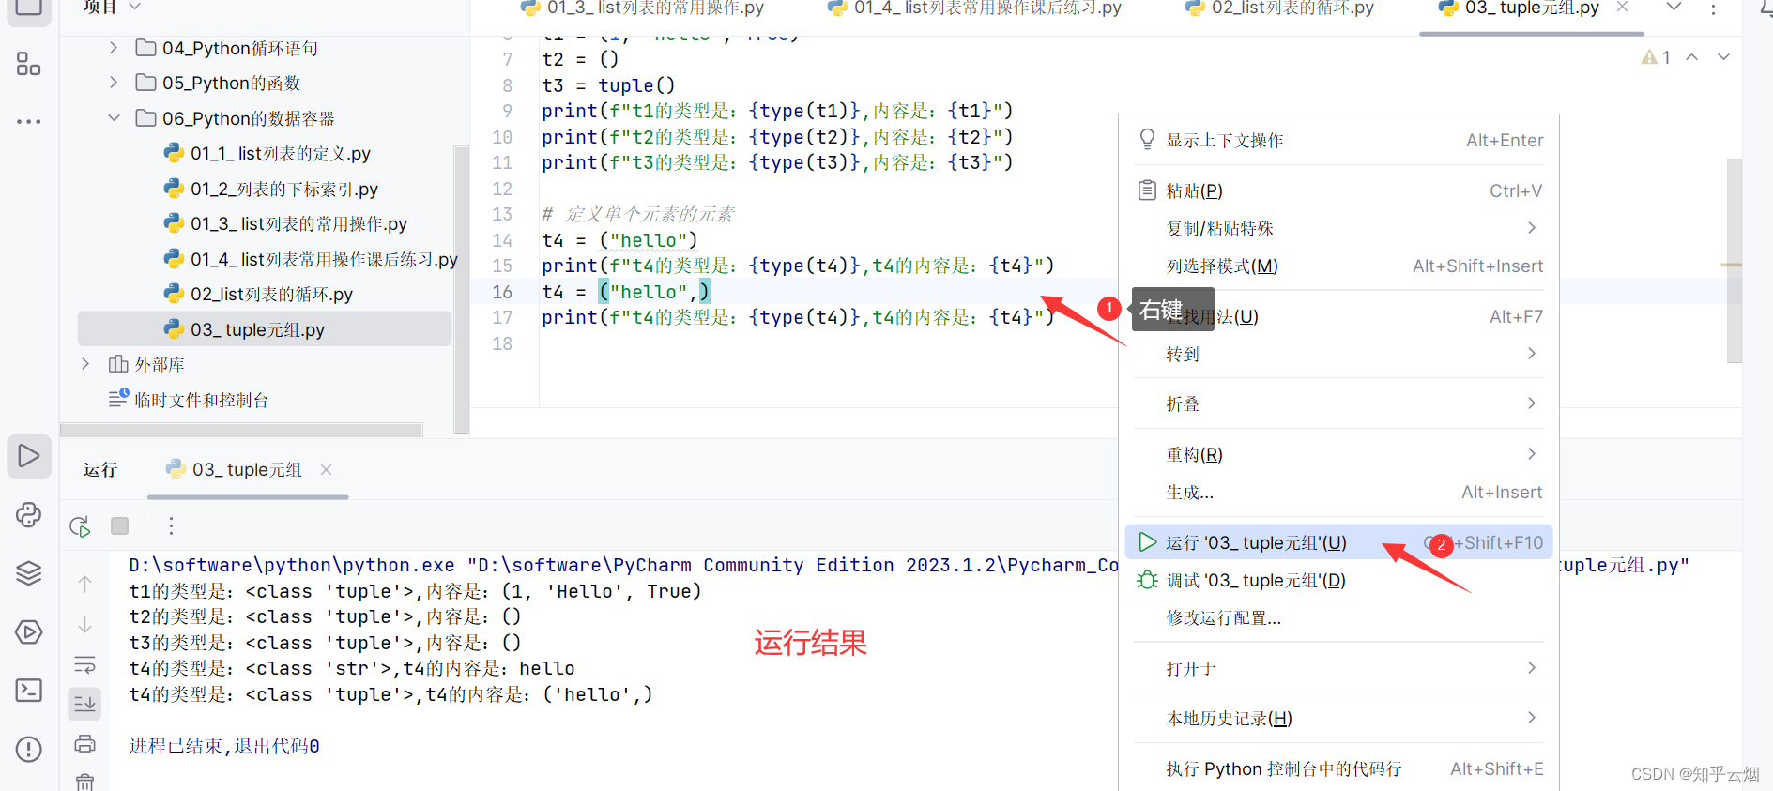Open the Structure tool window icon

pos(29,64)
